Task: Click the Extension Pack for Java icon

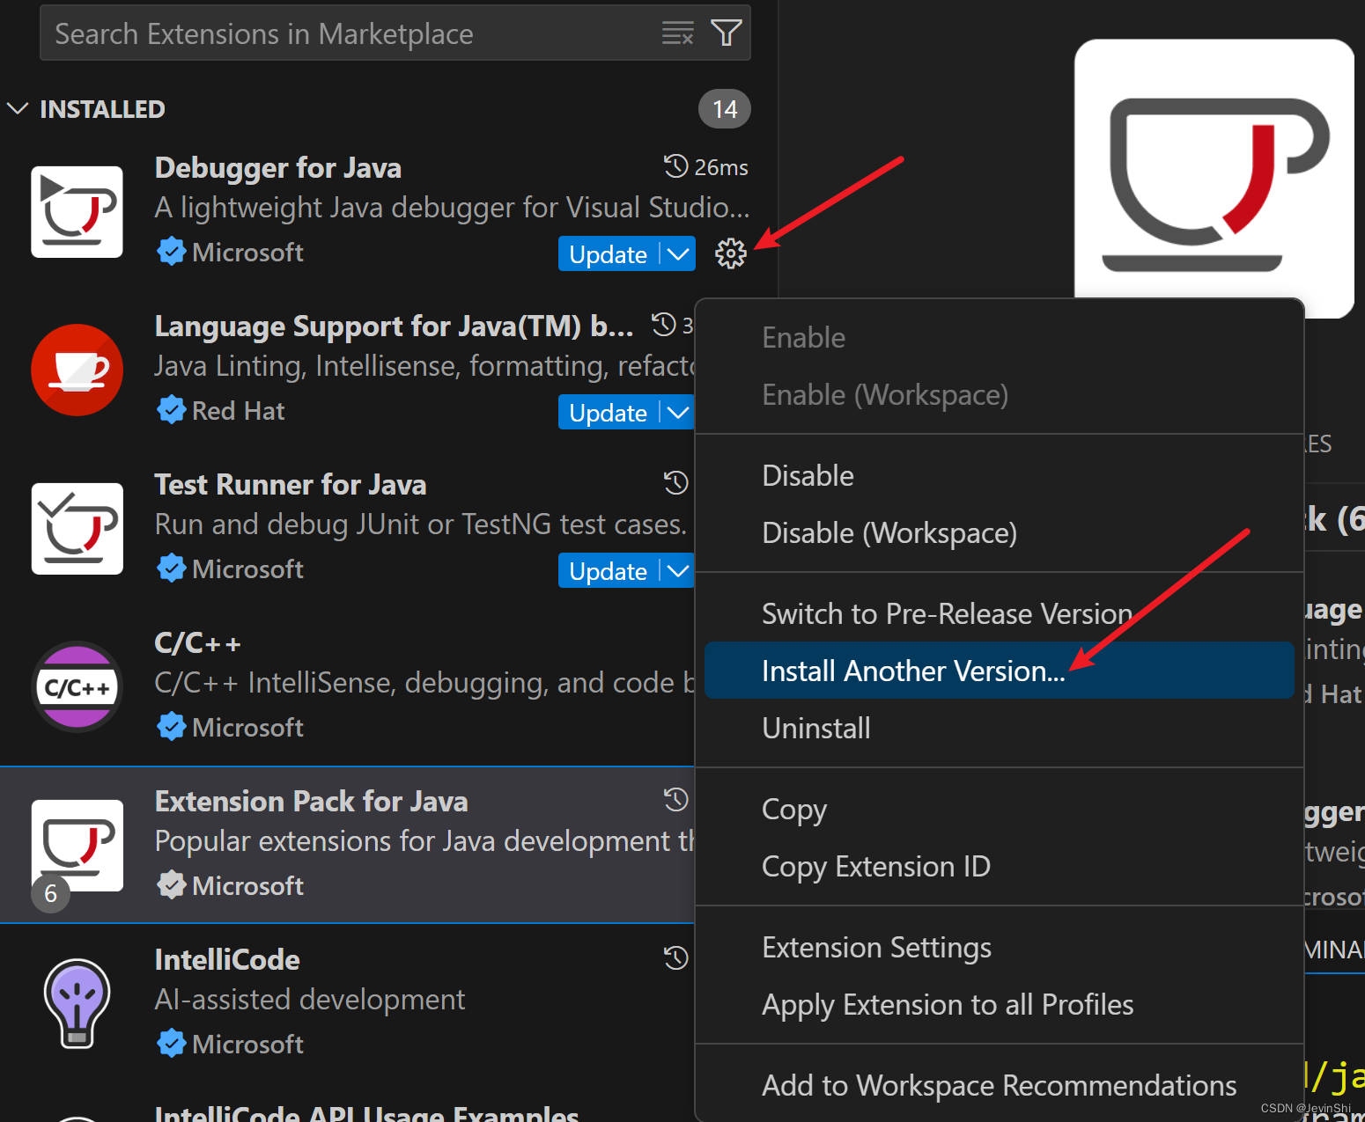Action: 77,845
